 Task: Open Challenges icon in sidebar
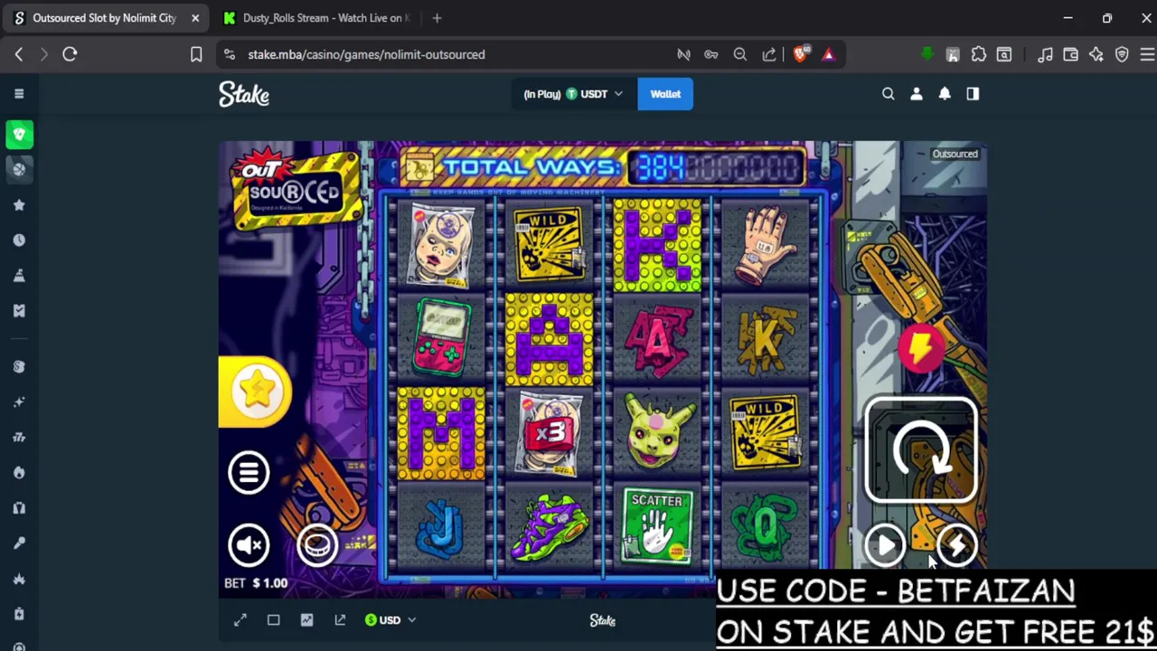(19, 276)
